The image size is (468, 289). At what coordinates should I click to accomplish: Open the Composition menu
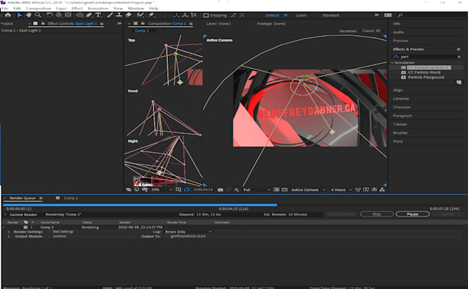pyautogui.click(x=39, y=8)
